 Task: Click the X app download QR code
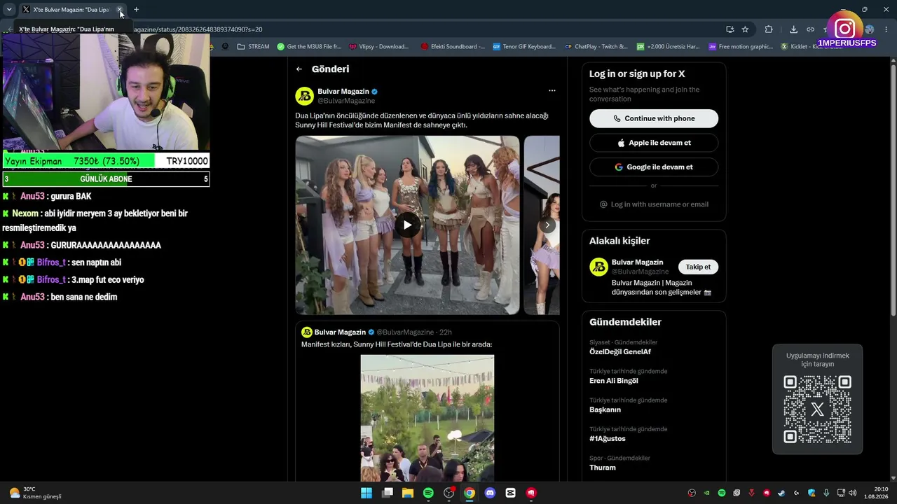pyautogui.click(x=817, y=409)
